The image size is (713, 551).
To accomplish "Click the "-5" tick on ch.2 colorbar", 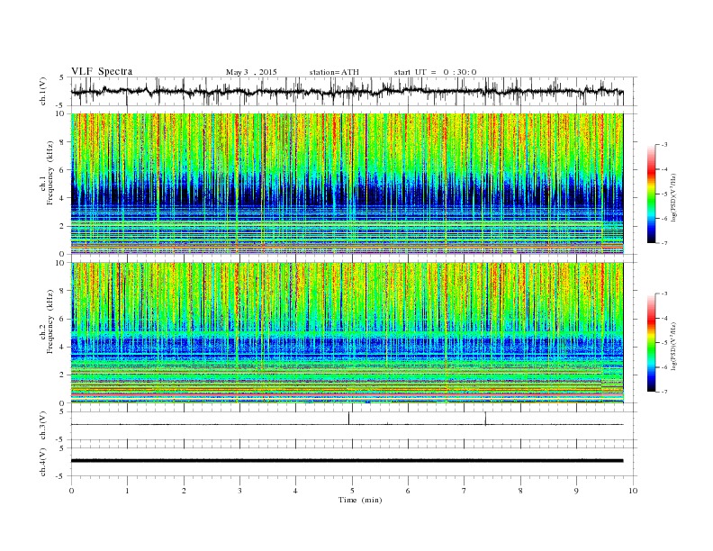I will click(x=663, y=343).
